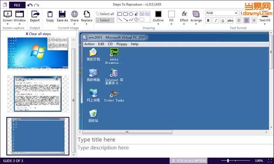Open the FILE menu tab

click(x=17, y=5)
